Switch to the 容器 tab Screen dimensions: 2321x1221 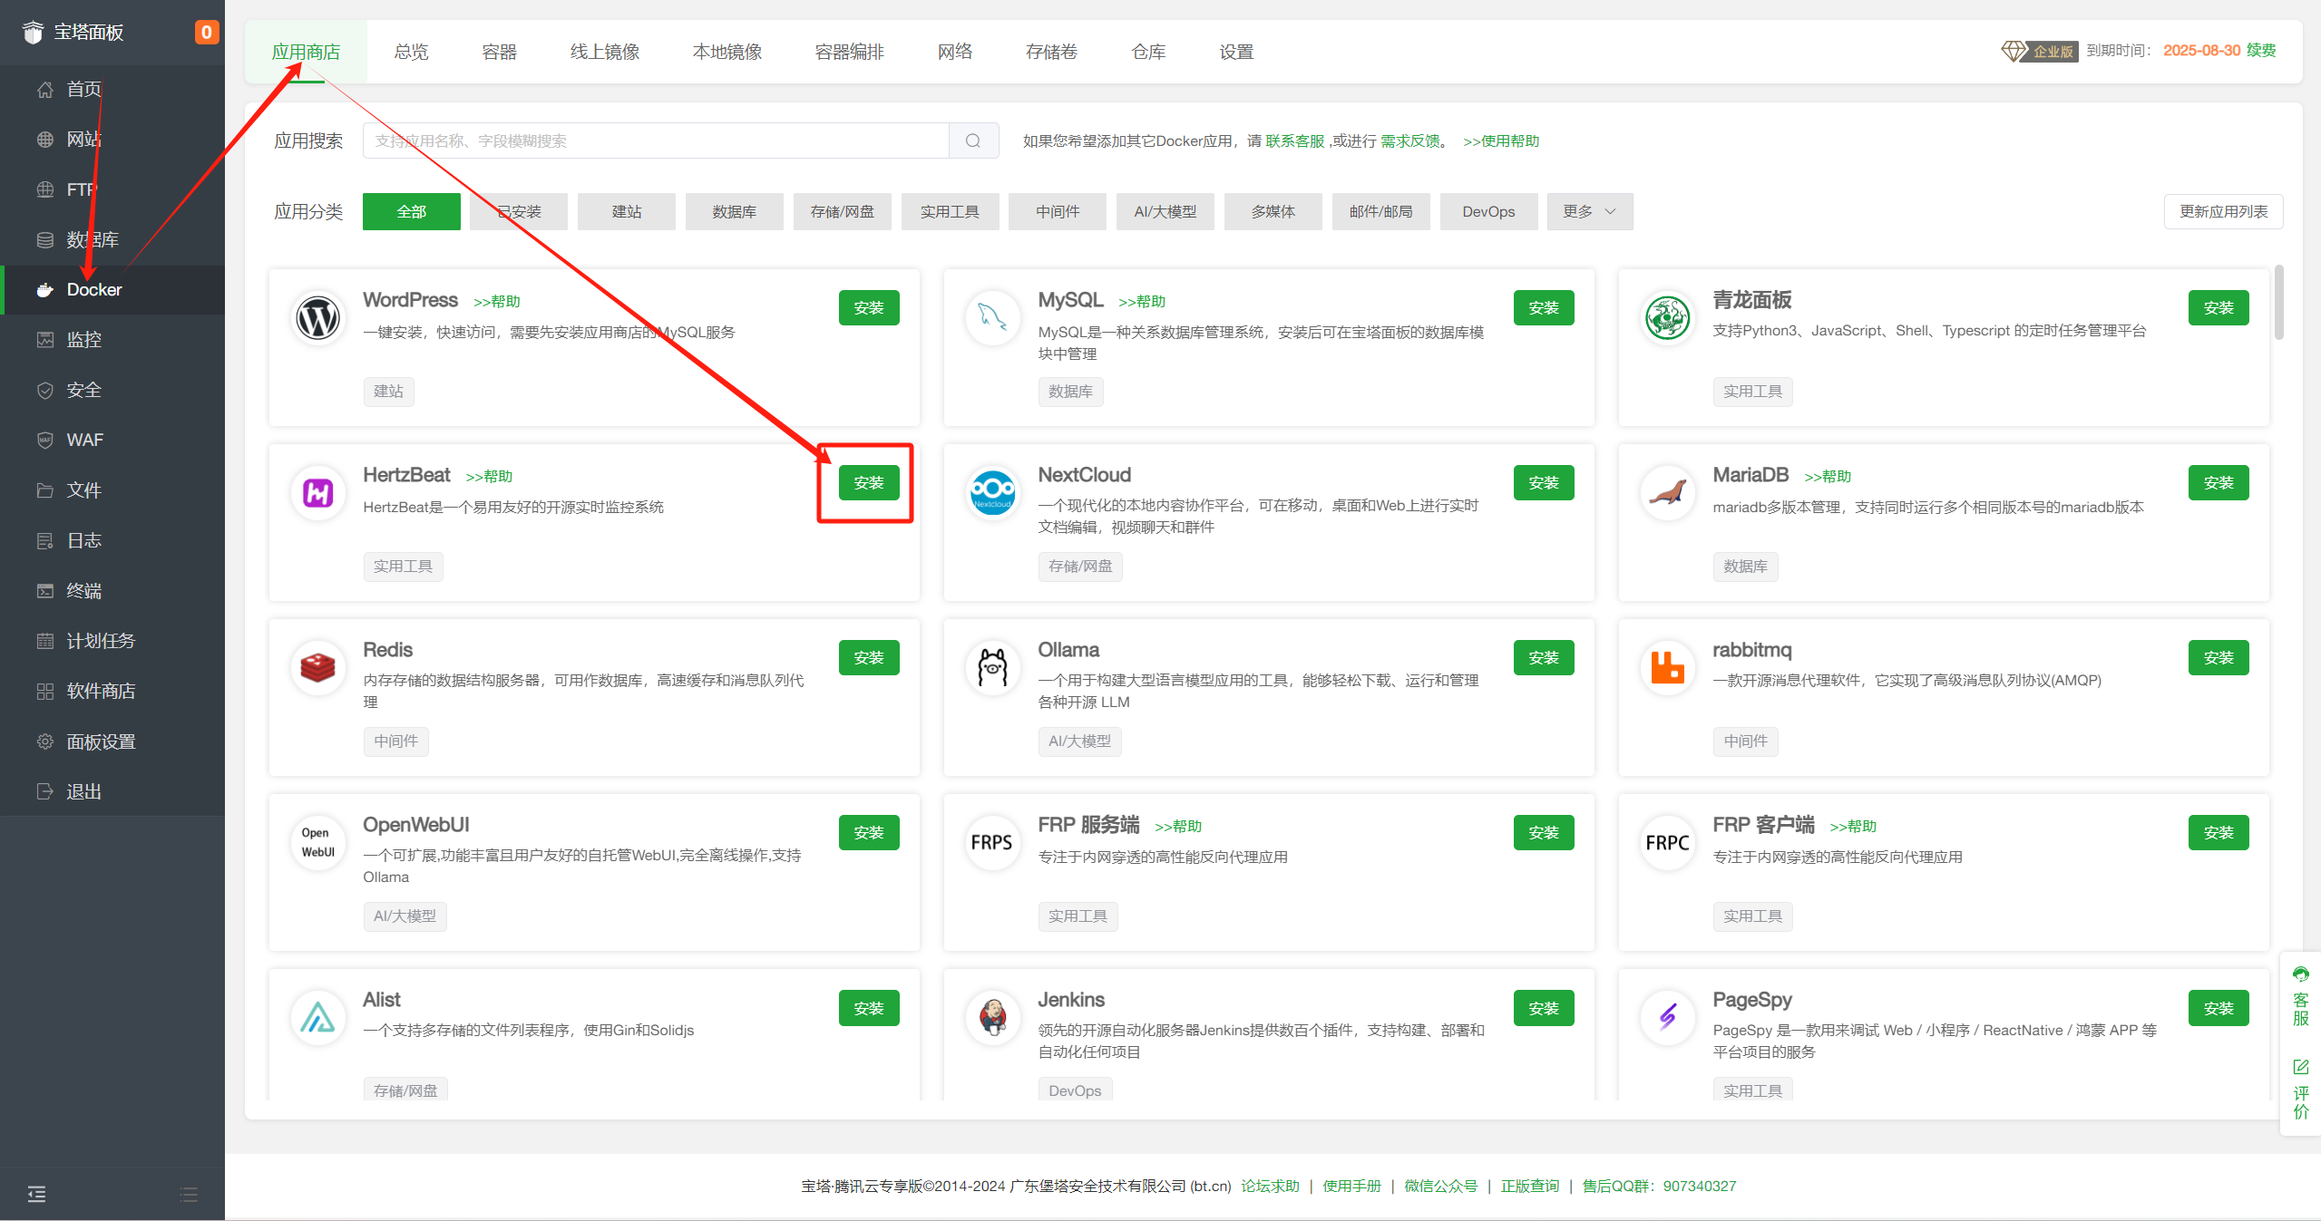point(499,52)
